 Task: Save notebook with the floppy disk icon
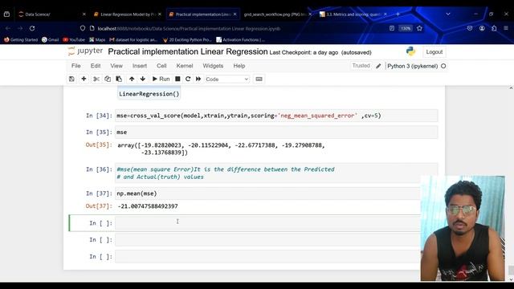[71, 79]
